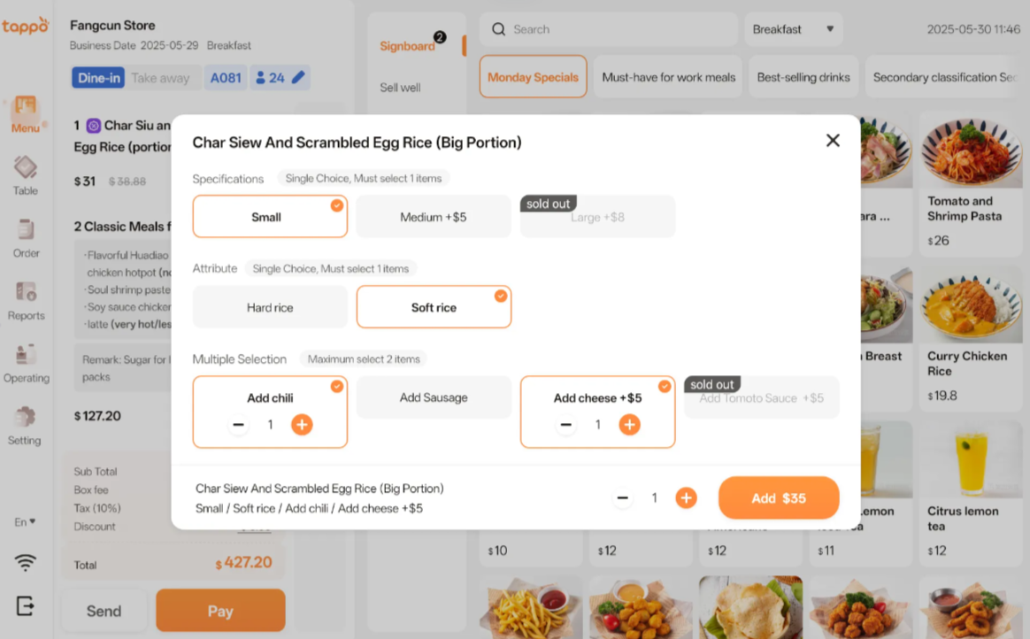This screenshot has width=1030, height=639.
Task: Open Reports from the sidebar
Action: pyautogui.click(x=26, y=300)
